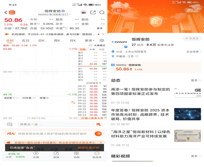Open 更多 in the 精彩视频 section
Screen dimensions: 204x167
tap(196, 156)
